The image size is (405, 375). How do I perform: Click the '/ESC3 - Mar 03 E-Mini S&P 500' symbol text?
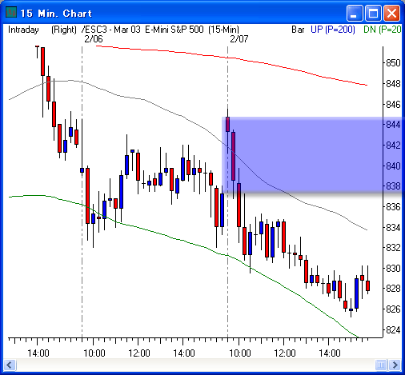[142, 30]
